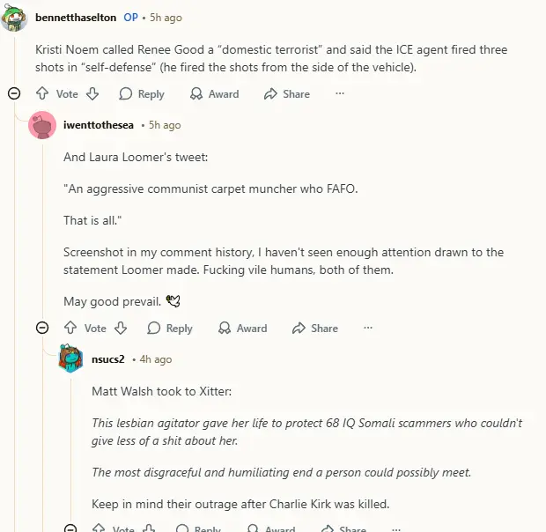Open nsucs2's username link
546x532 pixels.
107,359
